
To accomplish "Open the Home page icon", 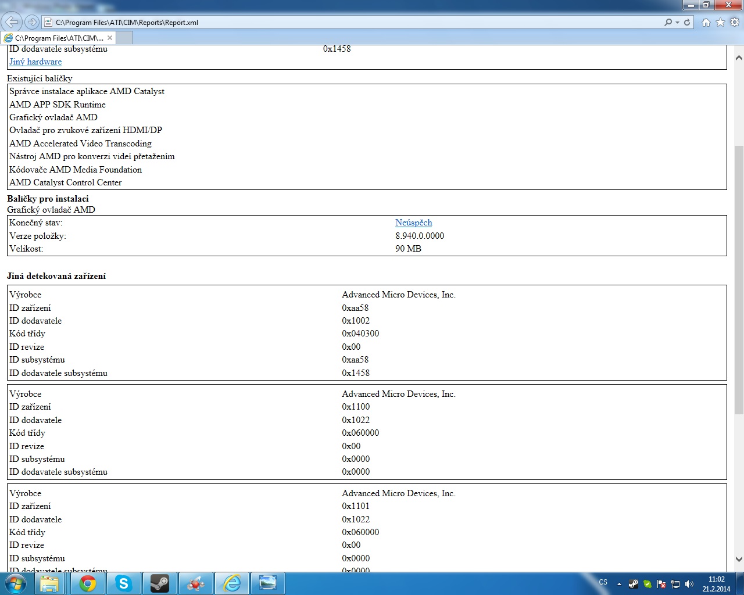I will (706, 22).
